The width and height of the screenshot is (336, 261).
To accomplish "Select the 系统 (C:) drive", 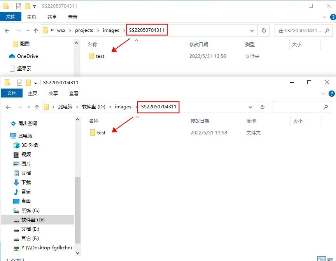I will click(x=30, y=211).
